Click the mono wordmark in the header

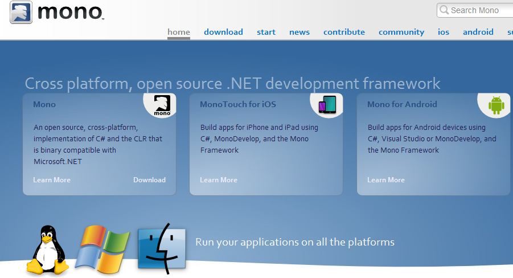(x=71, y=12)
